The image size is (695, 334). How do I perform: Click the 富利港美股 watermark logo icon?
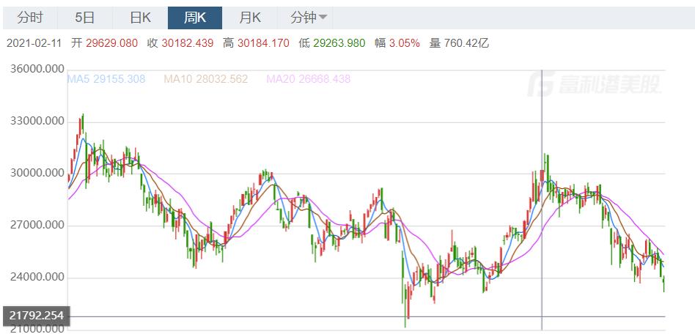(x=542, y=86)
